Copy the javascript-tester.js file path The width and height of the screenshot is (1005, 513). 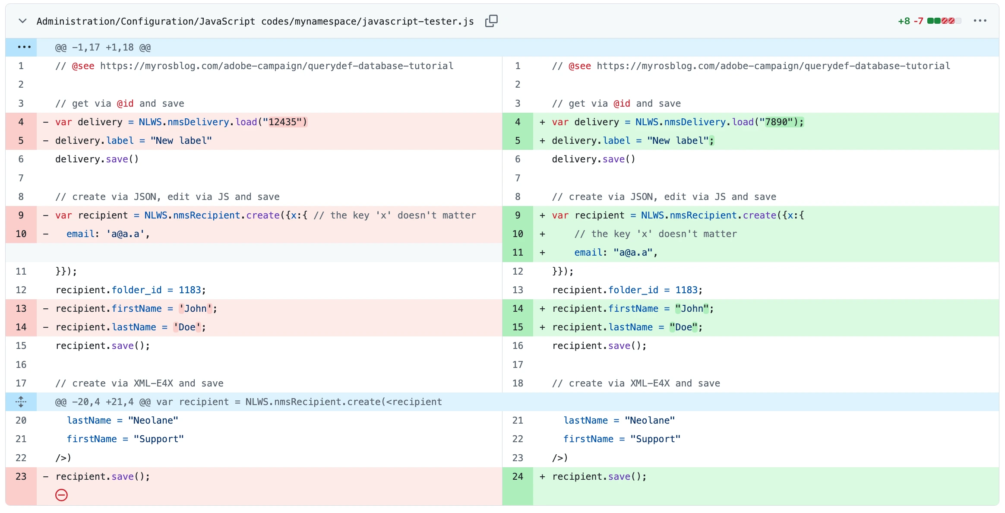pyautogui.click(x=491, y=21)
